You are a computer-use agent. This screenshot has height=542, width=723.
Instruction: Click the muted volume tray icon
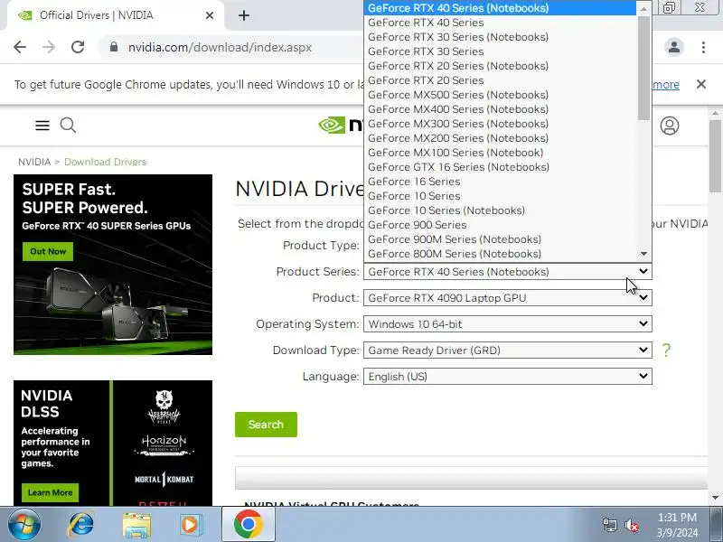pyautogui.click(x=631, y=525)
